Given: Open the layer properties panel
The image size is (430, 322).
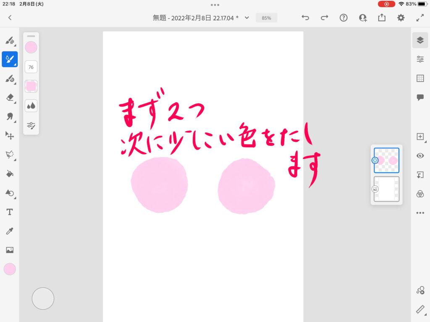Looking at the screenshot, I should click(420, 59).
